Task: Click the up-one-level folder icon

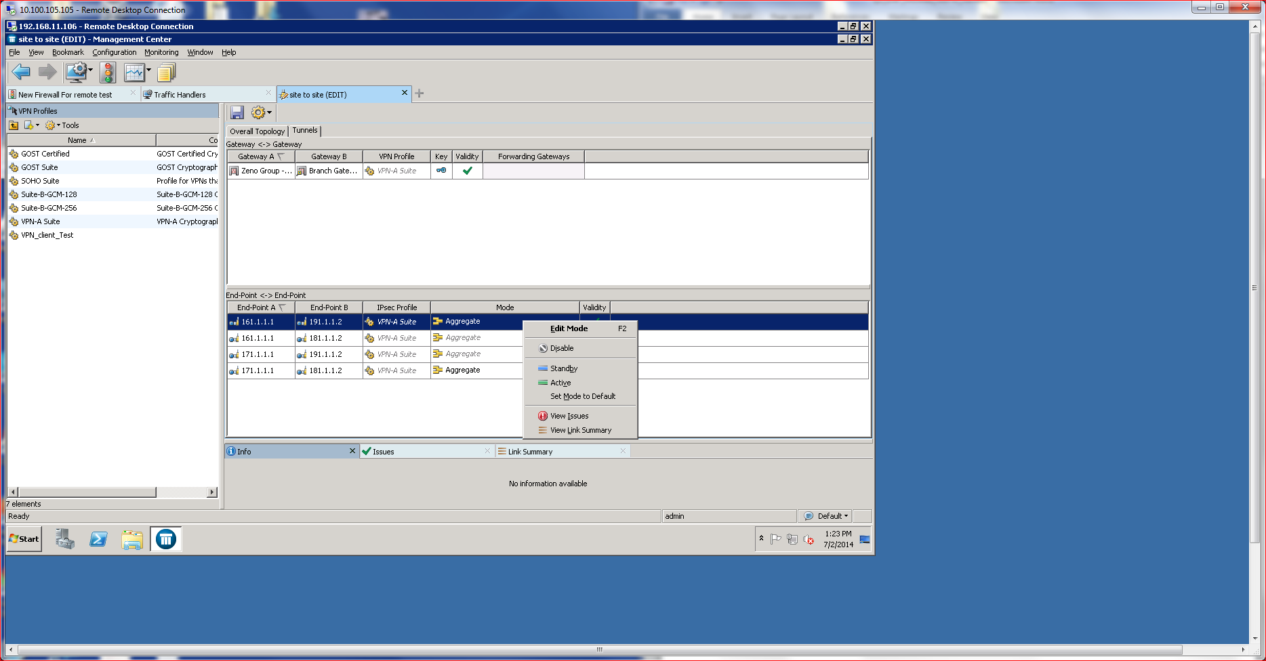Action: pyautogui.click(x=14, y=125)
